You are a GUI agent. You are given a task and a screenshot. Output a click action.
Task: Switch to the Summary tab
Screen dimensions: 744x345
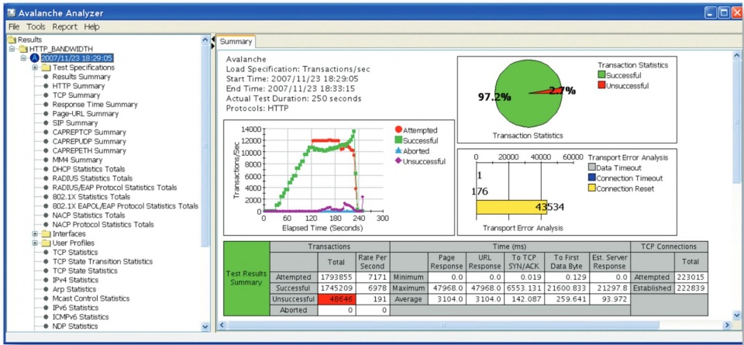pos(236,42)
